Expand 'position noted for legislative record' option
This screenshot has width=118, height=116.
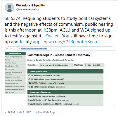click(x=65, y=104)
